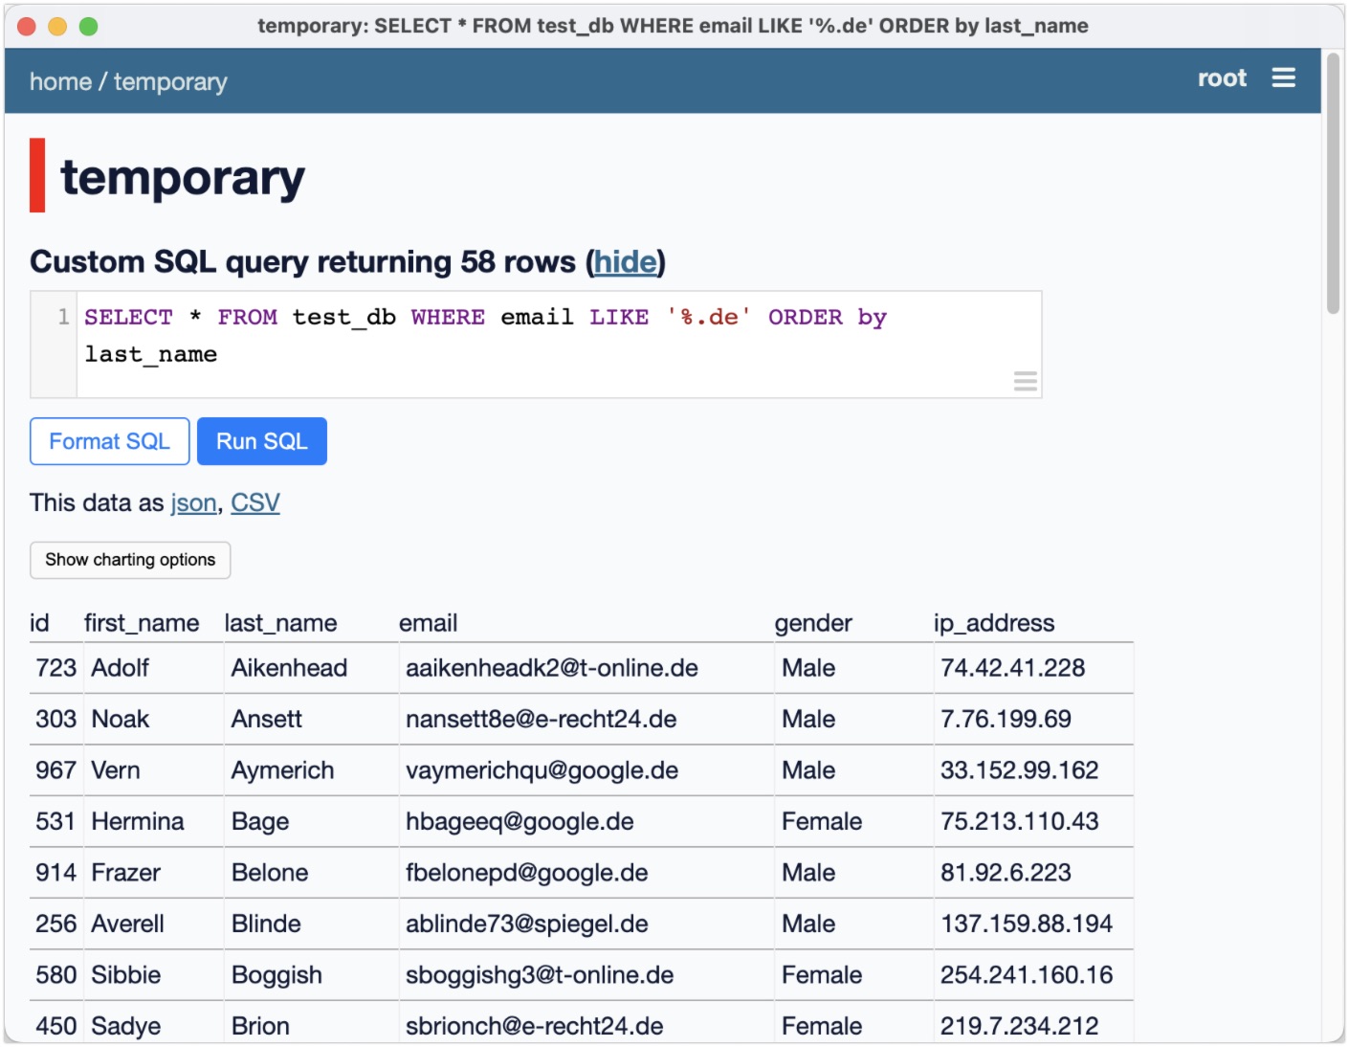Select first name Averell cell
This screenshot has height=1047, width=1349.
pos(154,924)
